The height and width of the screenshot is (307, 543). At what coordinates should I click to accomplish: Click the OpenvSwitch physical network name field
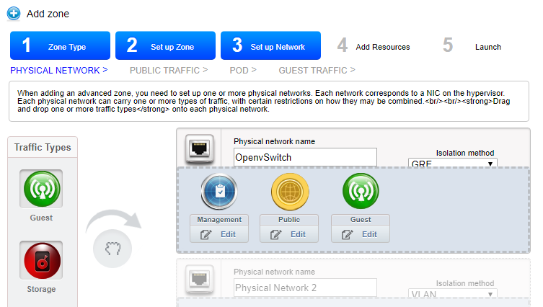pos(305,156)
